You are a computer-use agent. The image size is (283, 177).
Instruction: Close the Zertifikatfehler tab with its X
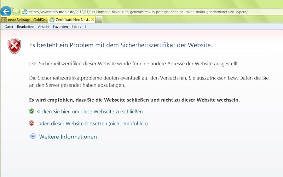(93, 20)
